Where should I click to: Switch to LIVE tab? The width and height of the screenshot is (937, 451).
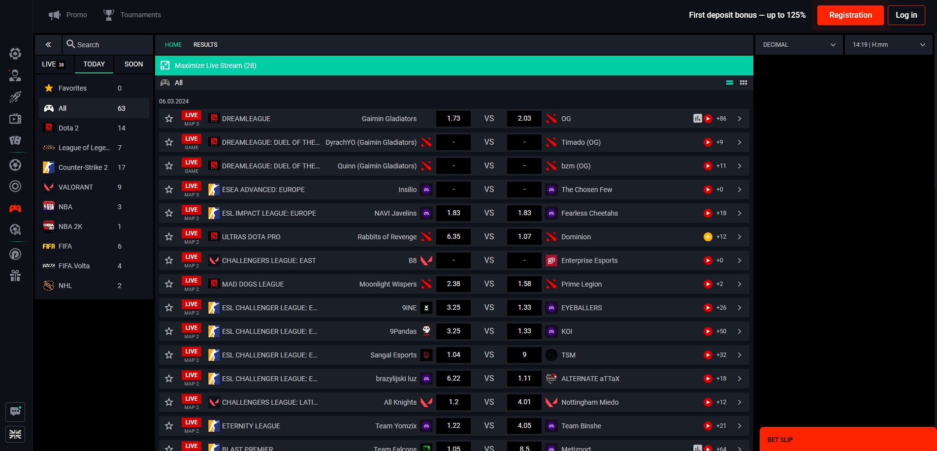click(54, 64)
